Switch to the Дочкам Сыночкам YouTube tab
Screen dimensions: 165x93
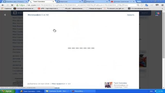pos(123,2)
